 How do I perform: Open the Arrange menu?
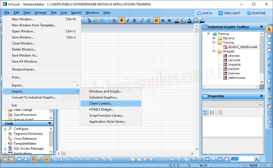pos(40,13)
